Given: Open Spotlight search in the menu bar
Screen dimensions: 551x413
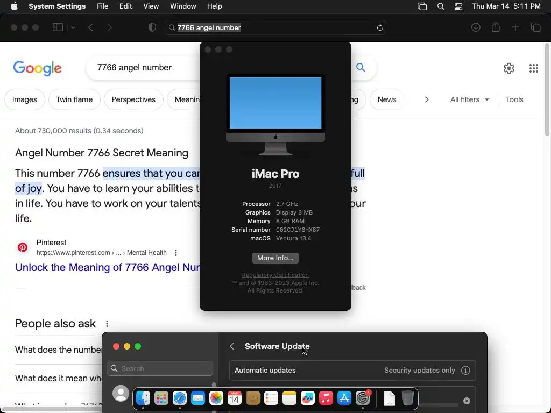Looking at the screenshot, I should pyautogui.click(x=441, y=6).
